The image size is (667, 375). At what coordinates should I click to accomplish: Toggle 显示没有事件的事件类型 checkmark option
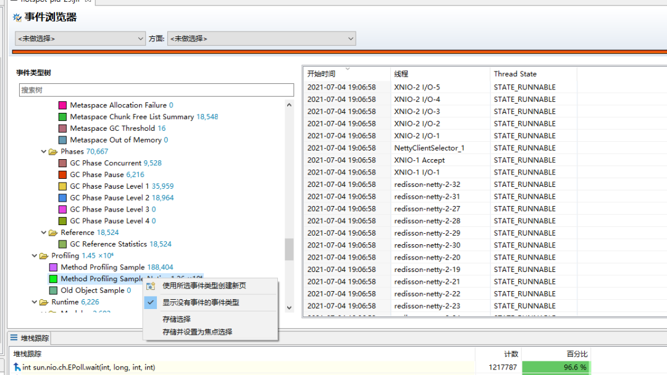(211, 302)
